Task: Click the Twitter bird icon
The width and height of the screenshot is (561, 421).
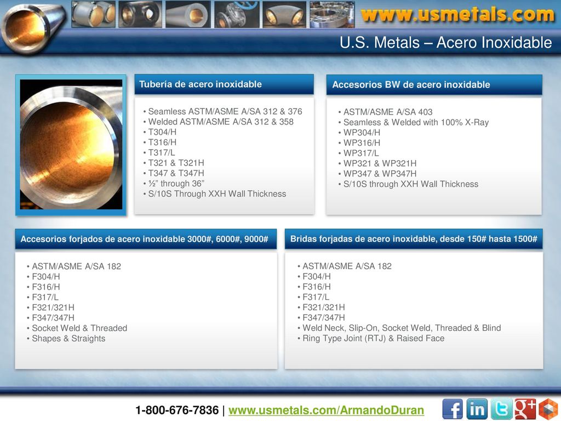Action: pyautogui.click(x=501, y=409)
